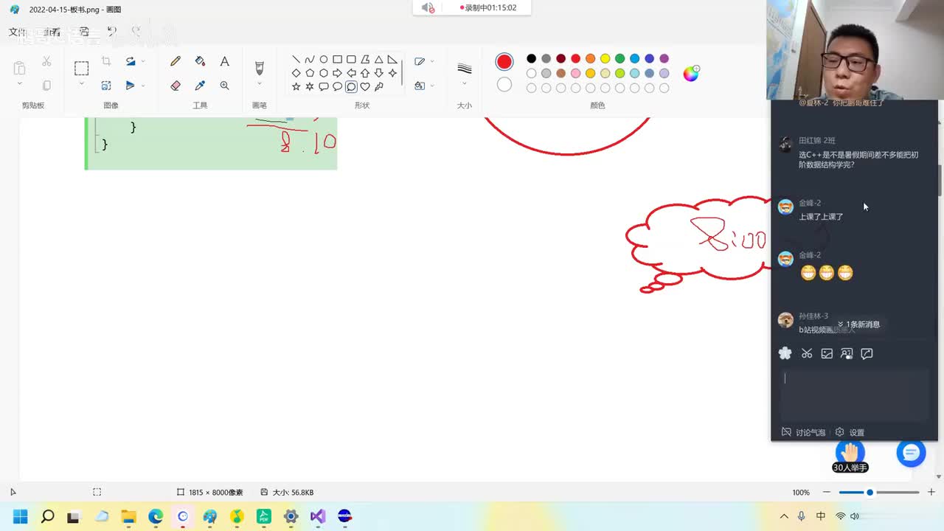Select the Fill bucket tool
Image resolution: width=944 pixels, height=531 pixels.
pyautogui.click(x=200, y=62)
